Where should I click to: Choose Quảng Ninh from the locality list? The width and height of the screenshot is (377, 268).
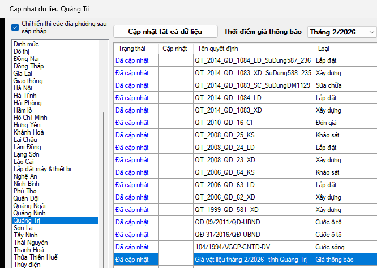coord(31,213)
